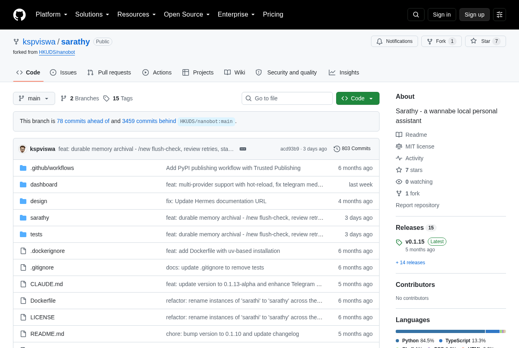The width and height of the screenshot is (519, 348).
Task: Click Python 84.5% language entry
Action: click(415, 341)
